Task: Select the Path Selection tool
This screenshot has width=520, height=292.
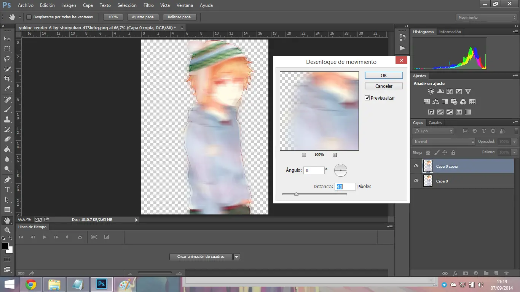Action: (x=7, y=200)
